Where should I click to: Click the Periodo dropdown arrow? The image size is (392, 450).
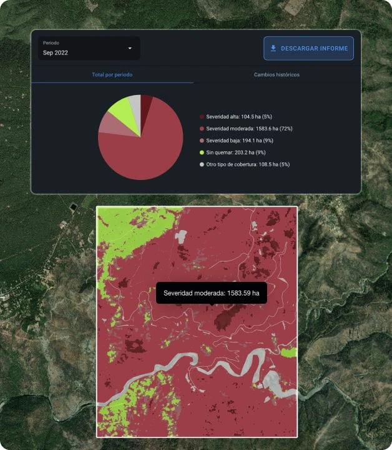[x=130, y=48]
